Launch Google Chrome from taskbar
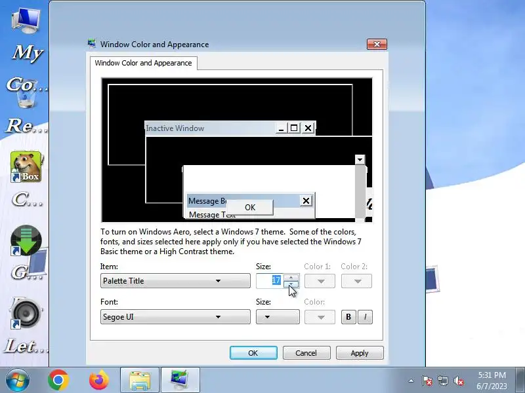The width and height of the screenshot is (525, 393). click(58, 380)
